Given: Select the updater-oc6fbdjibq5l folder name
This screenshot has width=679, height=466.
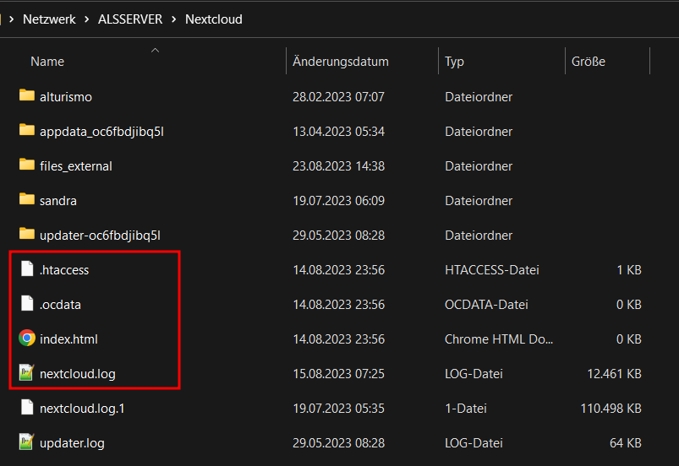Looking at the screenshot, I should click(x=100, y=236).
